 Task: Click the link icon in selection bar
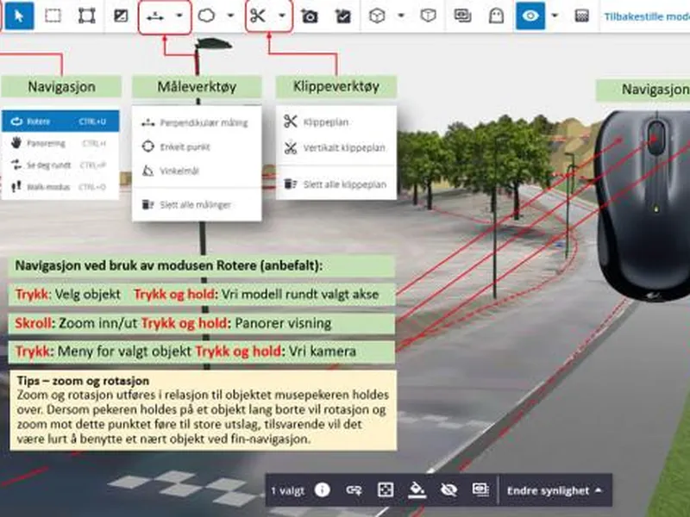pyautogui.click(x=354, y=489)
